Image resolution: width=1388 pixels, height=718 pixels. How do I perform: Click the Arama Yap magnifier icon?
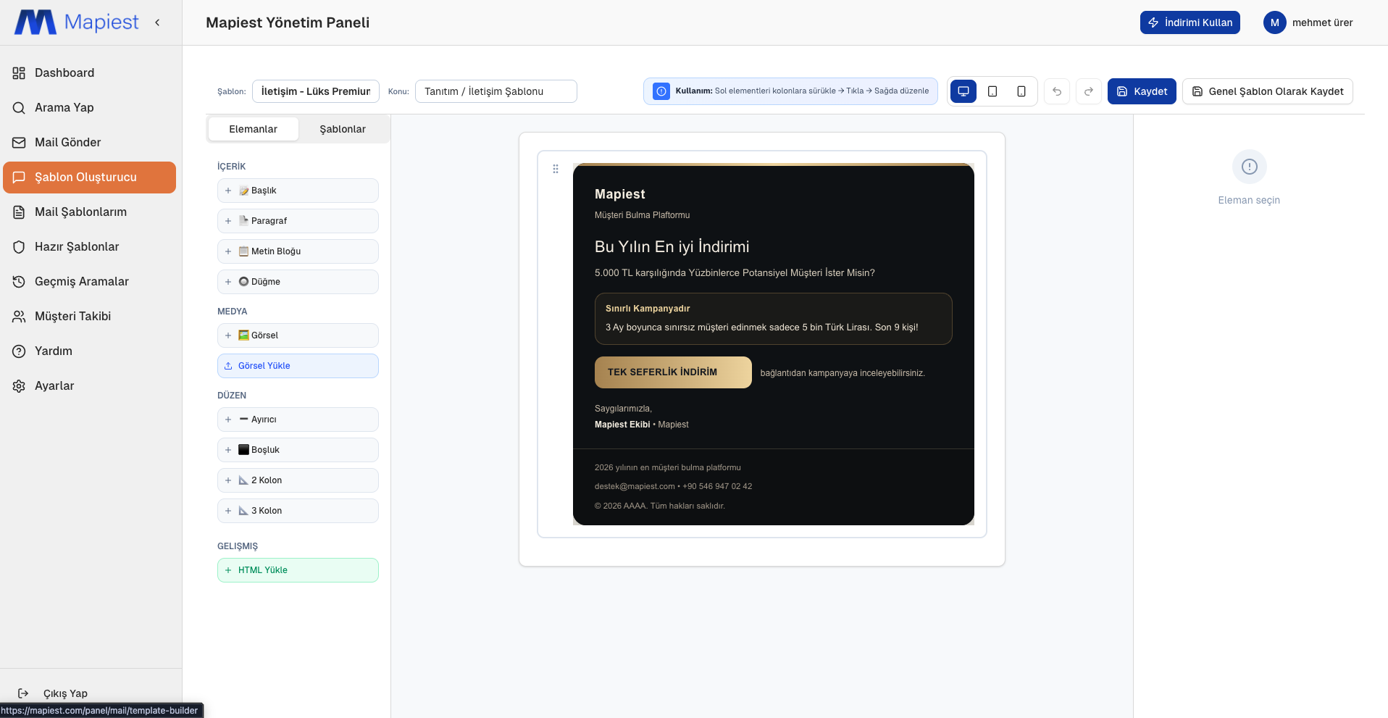(19, 108)
